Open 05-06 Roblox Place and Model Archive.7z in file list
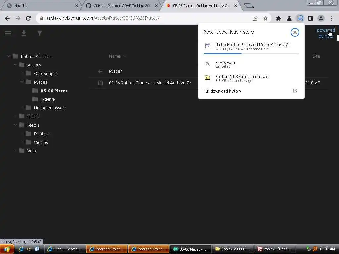 pyautogui.click(x=150, y=83)
